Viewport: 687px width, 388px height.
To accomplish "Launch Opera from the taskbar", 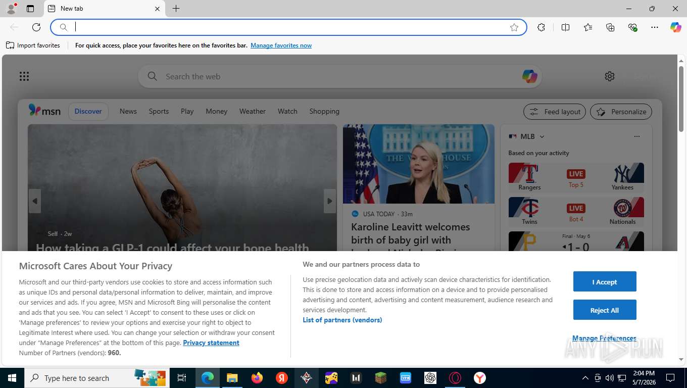I will point(455,378).
